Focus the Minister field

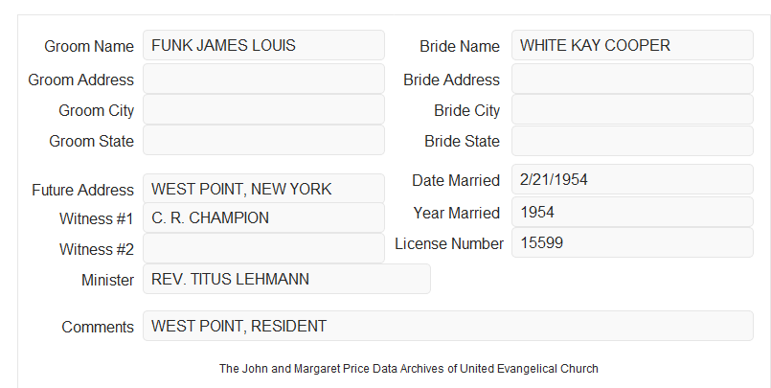[x=286, y=279]
